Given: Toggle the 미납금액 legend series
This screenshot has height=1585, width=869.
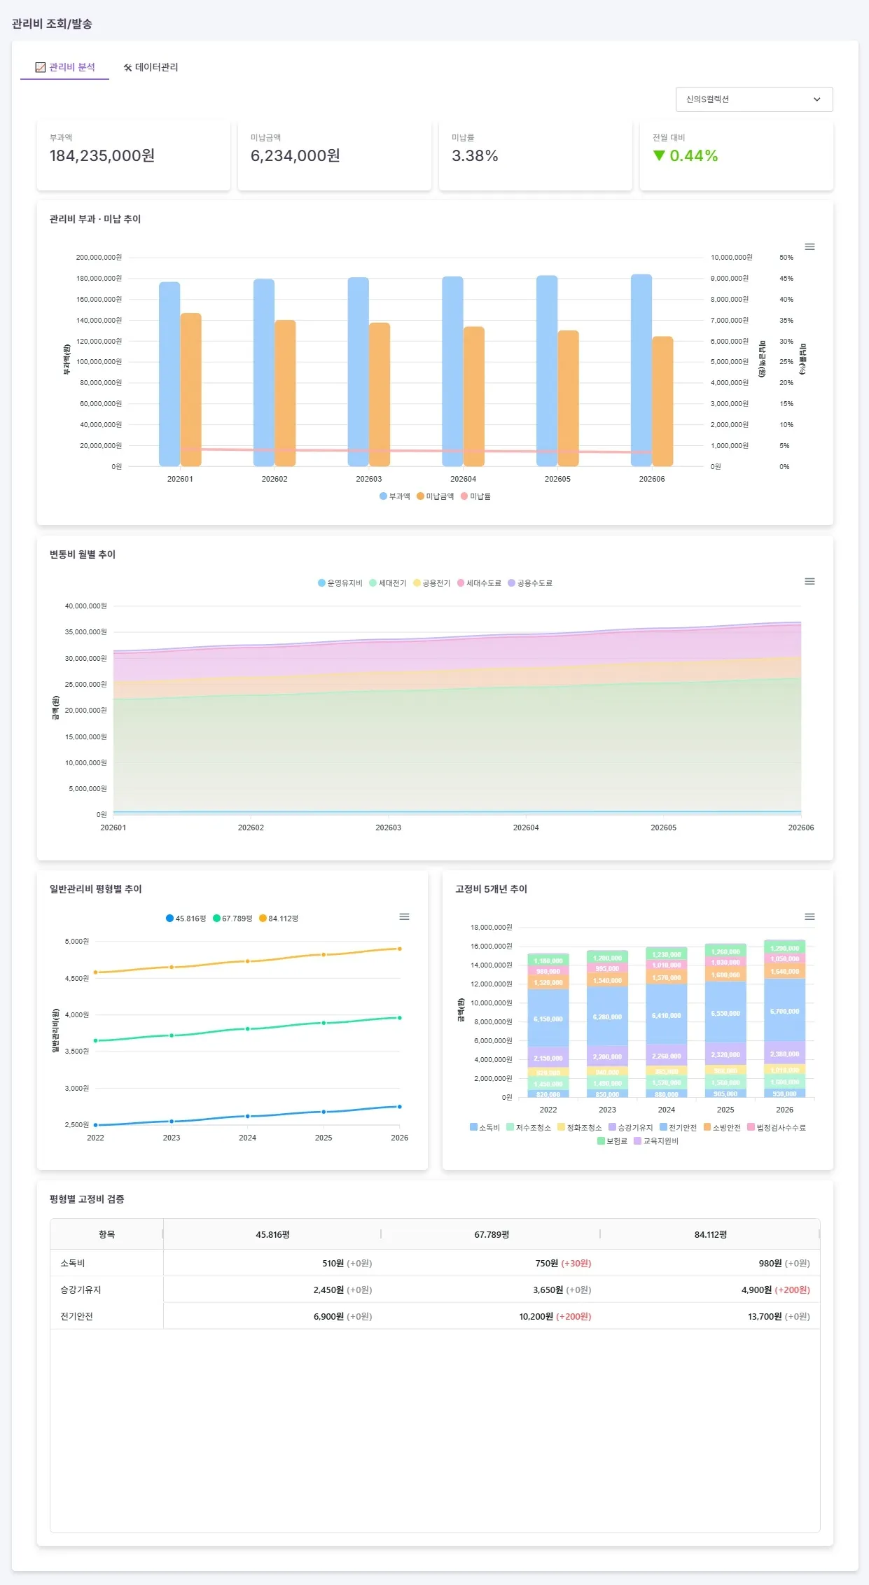Looking at the screenshot, I should point(436,496).
